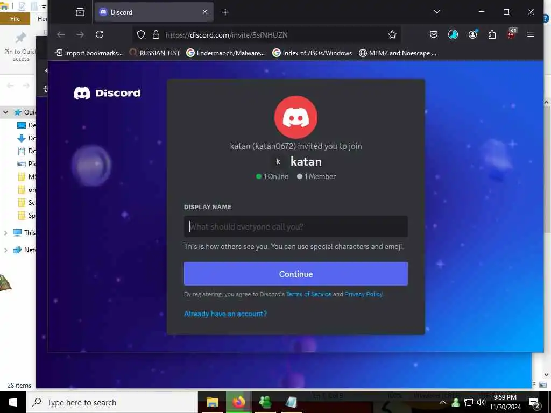Viewport: 551px width, 413px height.
Task: Open the Firefox View button left of the tab
Action: pyautogui.click(x=80, y=12)
